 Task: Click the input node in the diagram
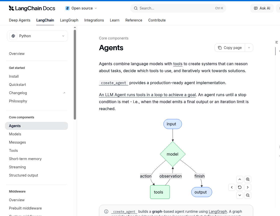pos(173,124)
